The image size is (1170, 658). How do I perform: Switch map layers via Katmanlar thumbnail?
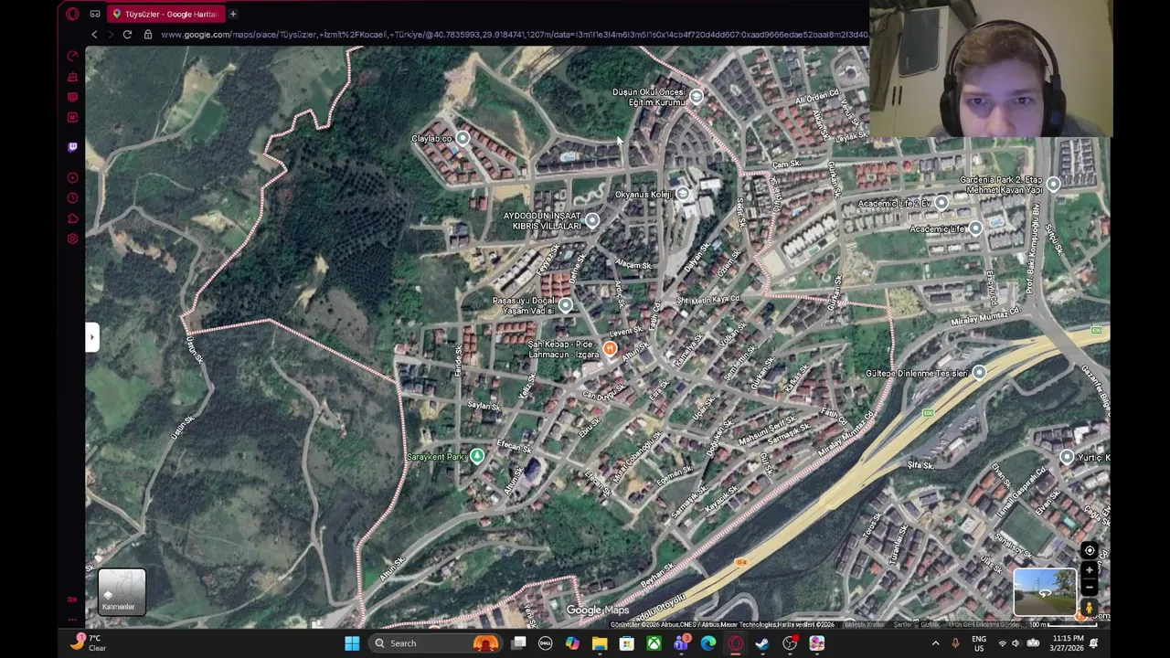(x=122, y=591)
